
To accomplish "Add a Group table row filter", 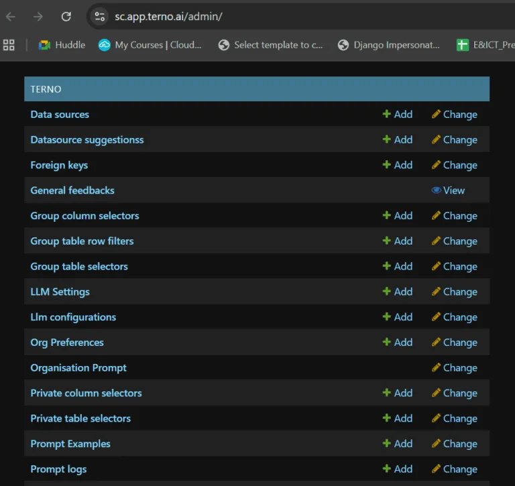I will (398, 241).
